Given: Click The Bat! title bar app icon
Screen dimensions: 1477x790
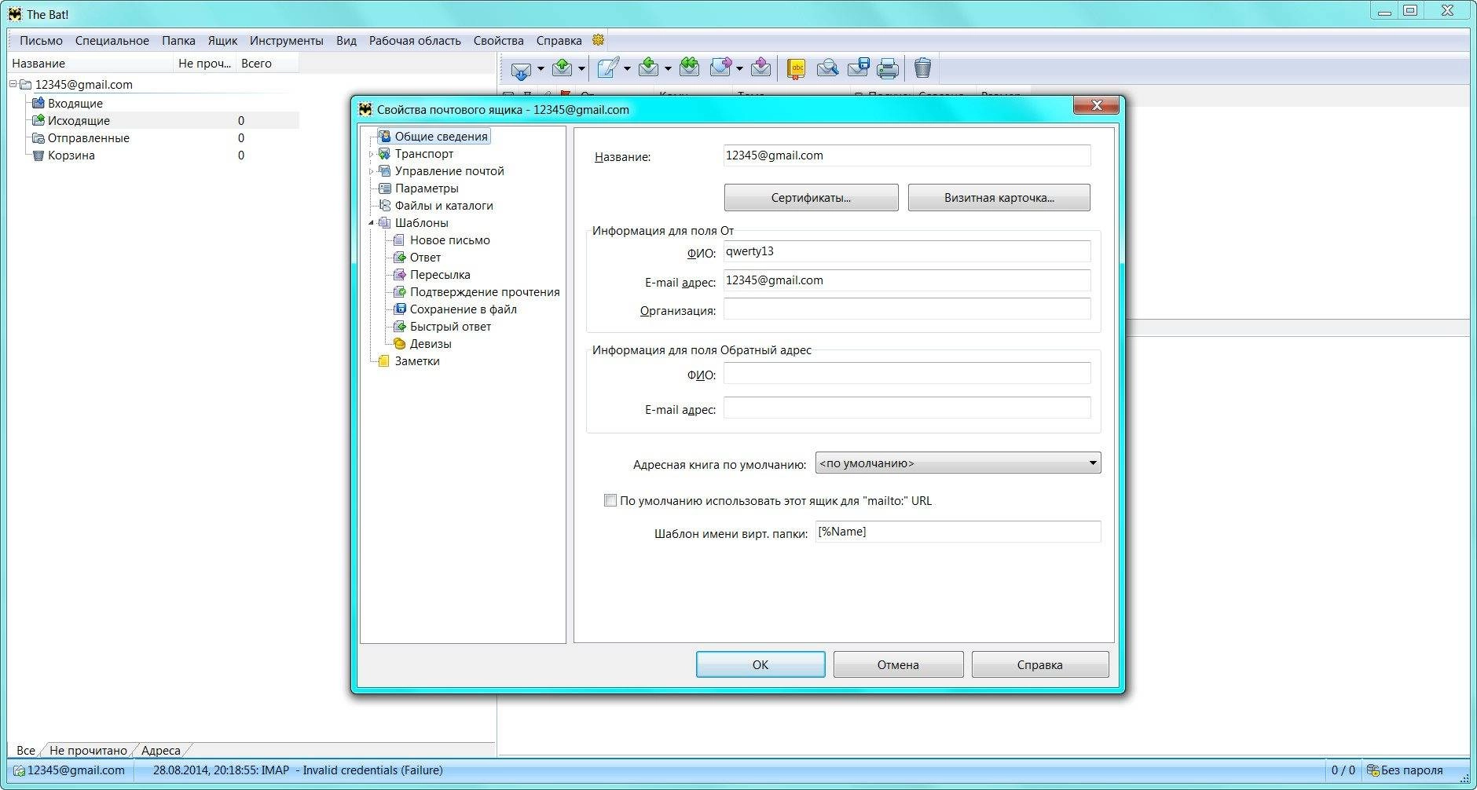Looking at the screenshot, I should 15,13.
